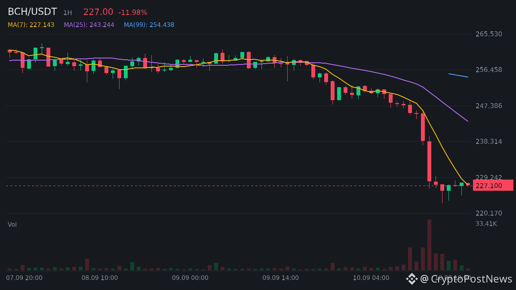Click the 07.09 20:00 time axis label
The width and height of the screenshot is (516, 290).
point(25,278)
